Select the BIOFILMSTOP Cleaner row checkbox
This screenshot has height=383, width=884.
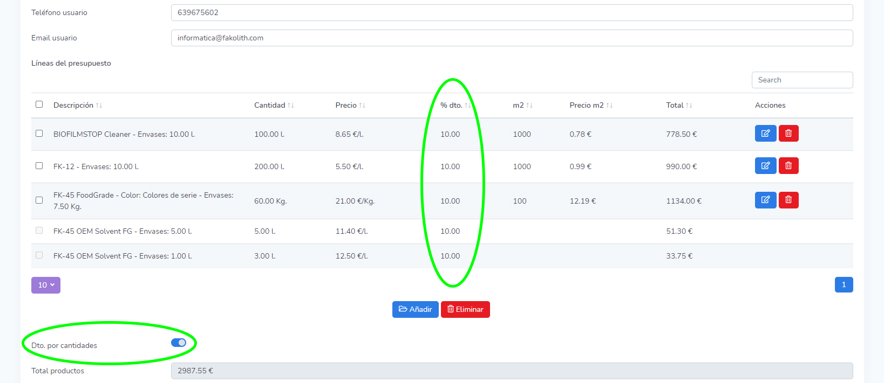click(x=39, y=133)
